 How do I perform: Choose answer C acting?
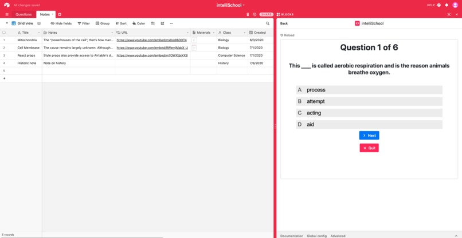click(x=369, y=113)
